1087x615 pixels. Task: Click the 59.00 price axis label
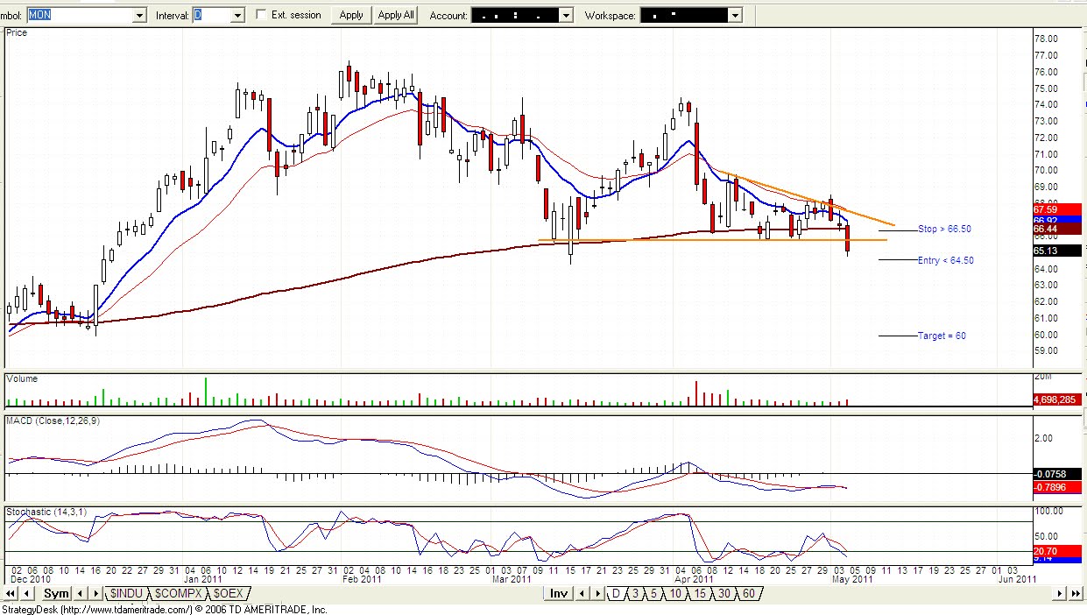pyautogui.click(x=1046, y=351)
